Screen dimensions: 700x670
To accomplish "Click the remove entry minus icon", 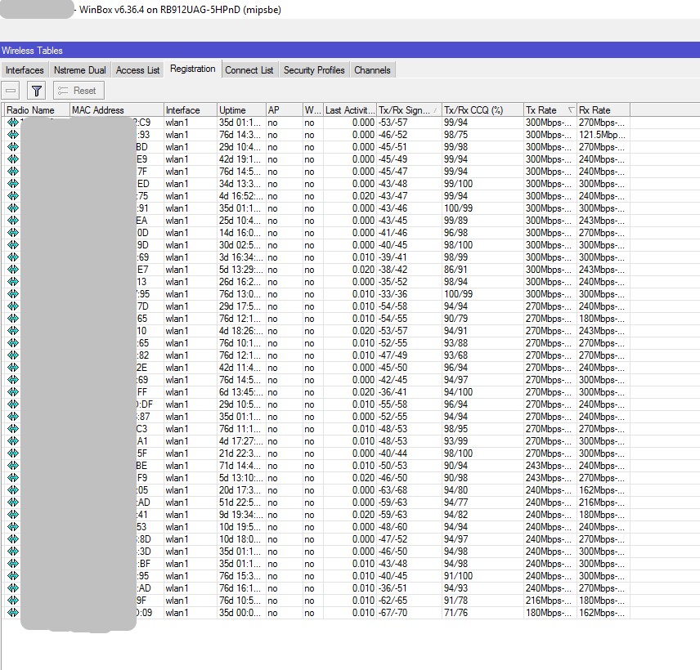I will tap(12, 90).
